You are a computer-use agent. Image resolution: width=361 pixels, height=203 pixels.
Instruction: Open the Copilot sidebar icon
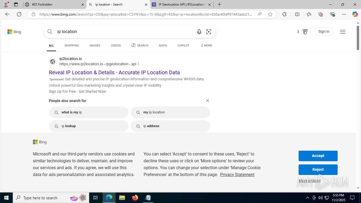coord(355,14)
